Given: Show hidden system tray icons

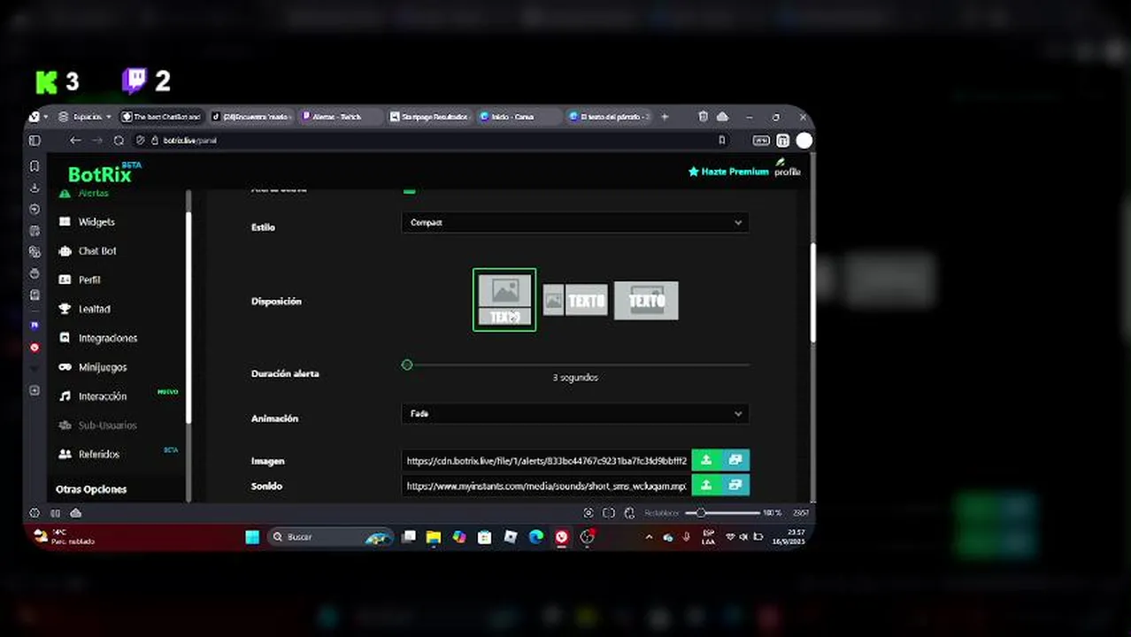Looking at the screenshot, I should tap(649, 537).
